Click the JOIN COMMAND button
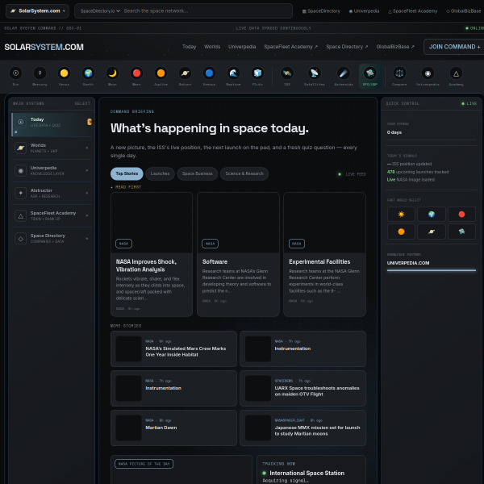This screenshot has width=484, height=484. pos(454,47)
